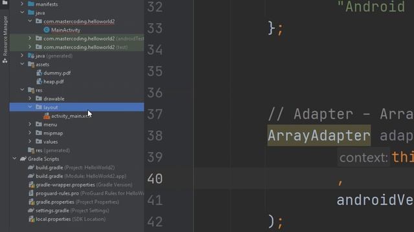Image resolution: width=414 pixels, height=232 pixels.
Task: Expand the com.mastercoding.helloworld2 (test) package
Action: (x=30, y=47)
